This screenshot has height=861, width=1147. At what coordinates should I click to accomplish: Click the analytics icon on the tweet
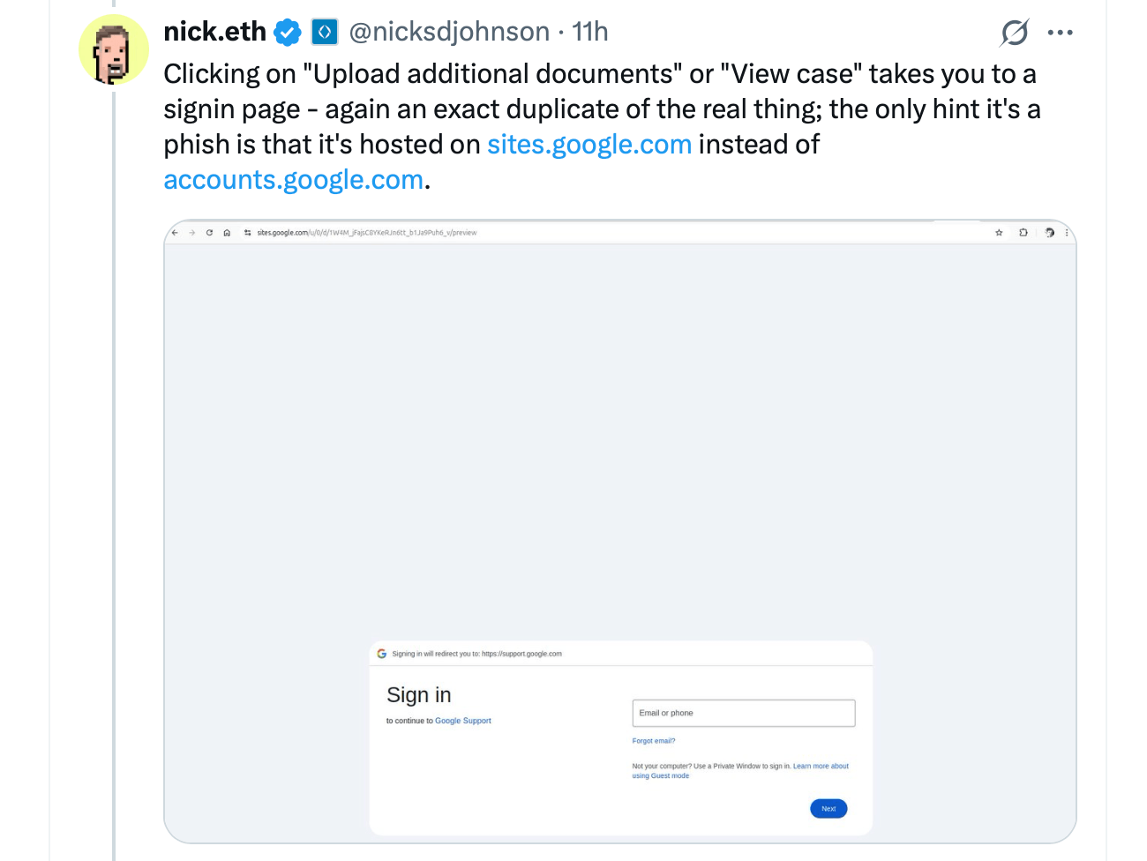pos(1014,32)
